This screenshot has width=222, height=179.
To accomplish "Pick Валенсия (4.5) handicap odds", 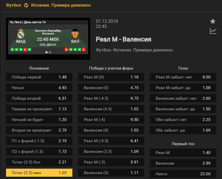I will pyautogui.click(x=111, y=109).
